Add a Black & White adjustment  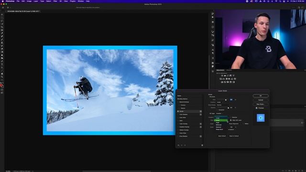tap(226, 79)
